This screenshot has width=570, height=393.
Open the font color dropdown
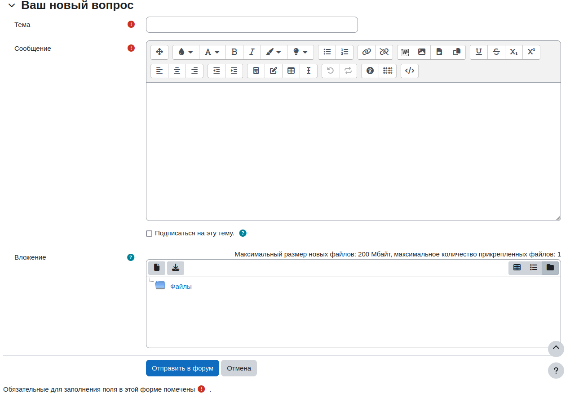tap(186, 52)
